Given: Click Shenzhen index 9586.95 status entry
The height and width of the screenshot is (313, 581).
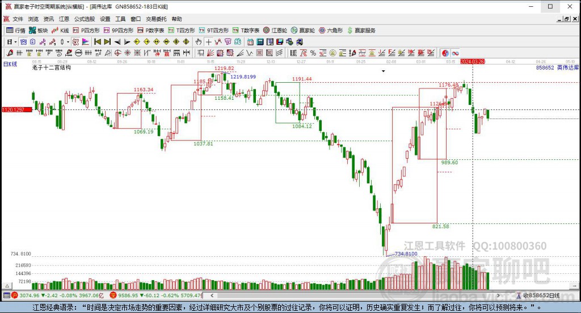Looking at the screenshot, I should point(155,295).
